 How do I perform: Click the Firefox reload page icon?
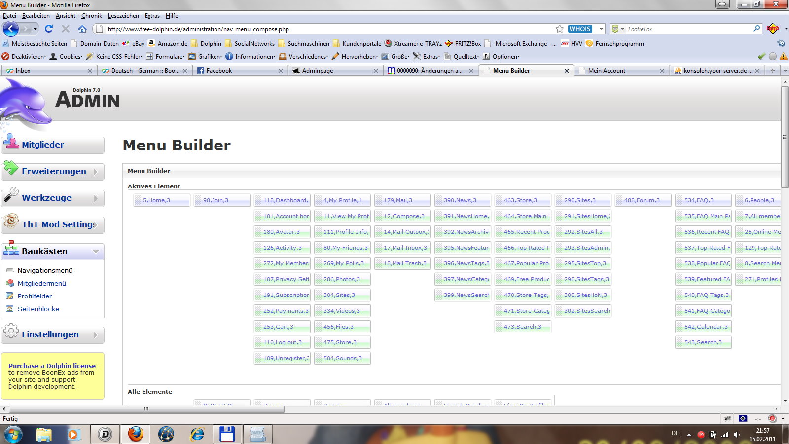click(48, 29)
